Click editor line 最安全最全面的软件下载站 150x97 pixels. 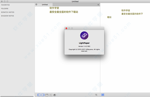pyautogui.click(x=64, y=12)
